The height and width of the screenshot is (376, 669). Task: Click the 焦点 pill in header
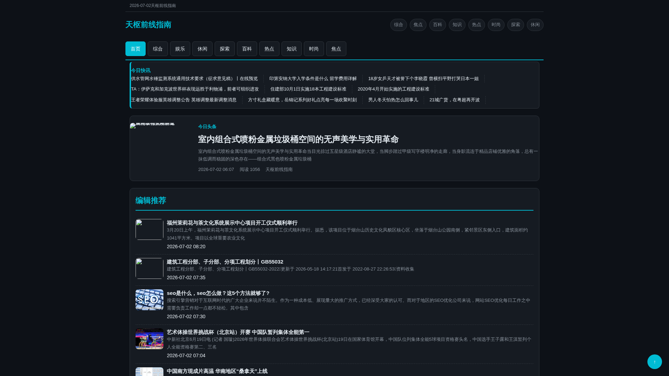point(418,25)
